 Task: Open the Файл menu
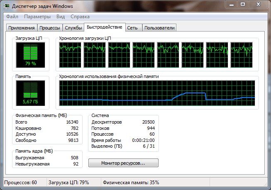pos(12,17)
